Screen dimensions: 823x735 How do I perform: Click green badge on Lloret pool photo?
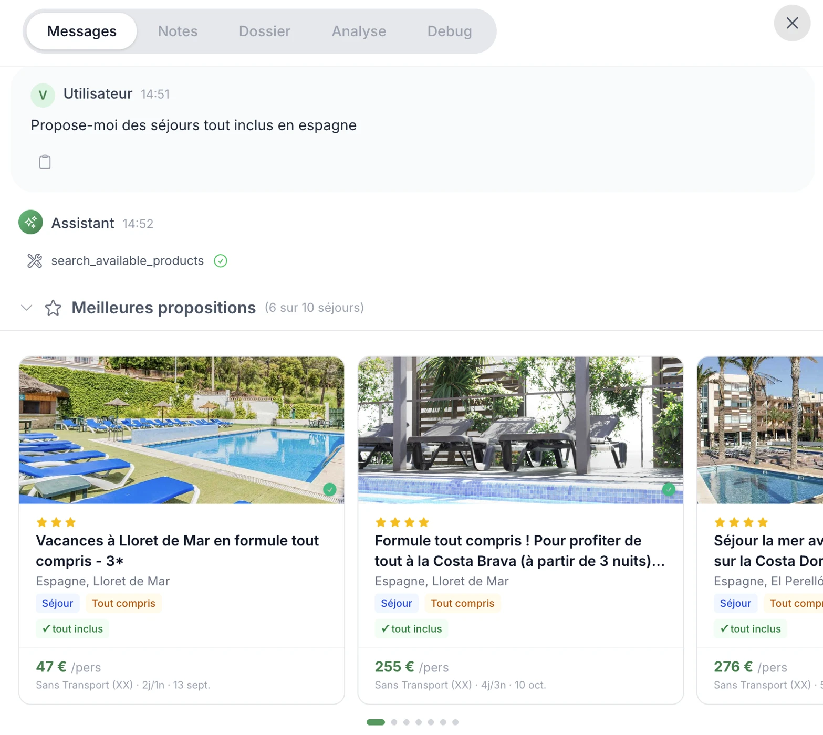[x=329, y=489]
